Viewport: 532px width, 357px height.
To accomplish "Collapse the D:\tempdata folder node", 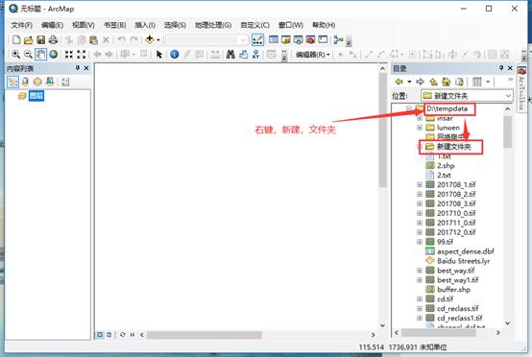I will (x=409, y=108).
